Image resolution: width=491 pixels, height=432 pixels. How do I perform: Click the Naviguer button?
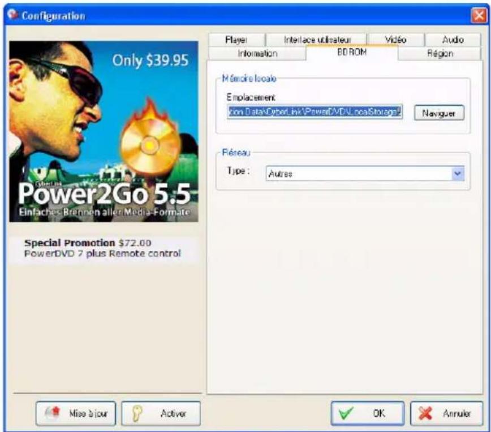click(439, 113)
